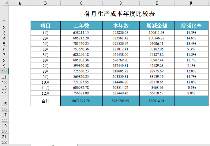Select total cell 8961708.69
This screenshot has height=146, width=210.
click(x=121, y=101)
